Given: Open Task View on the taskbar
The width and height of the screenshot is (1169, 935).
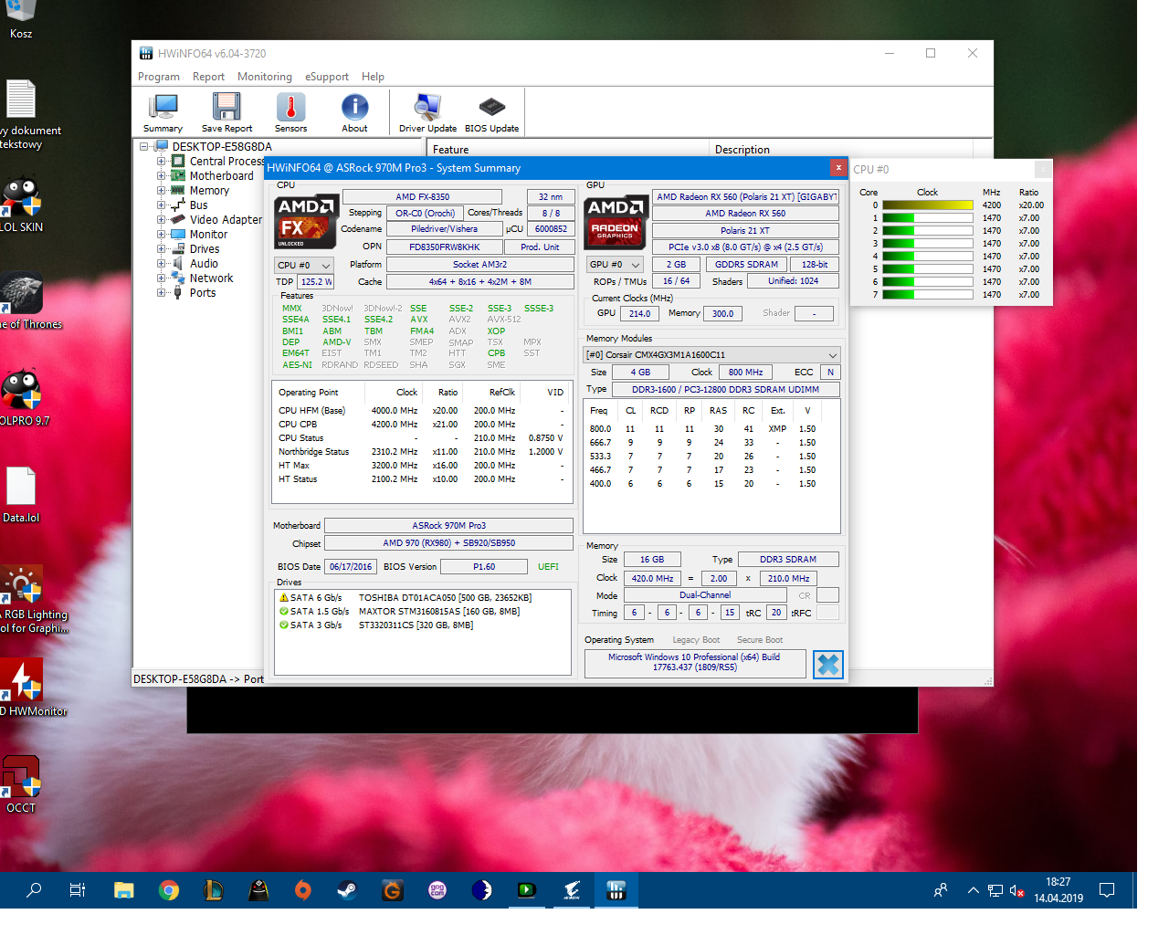Looking at the screenshot, I should 78,890.
